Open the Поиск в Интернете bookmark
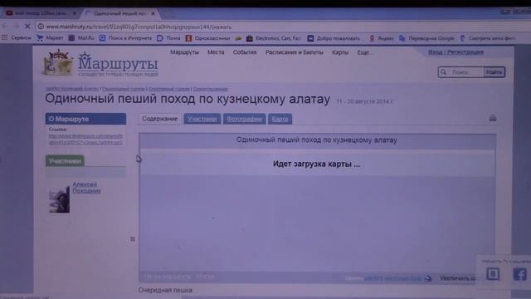The height and width of the screenshot is (299, 531). pos(125,38)
